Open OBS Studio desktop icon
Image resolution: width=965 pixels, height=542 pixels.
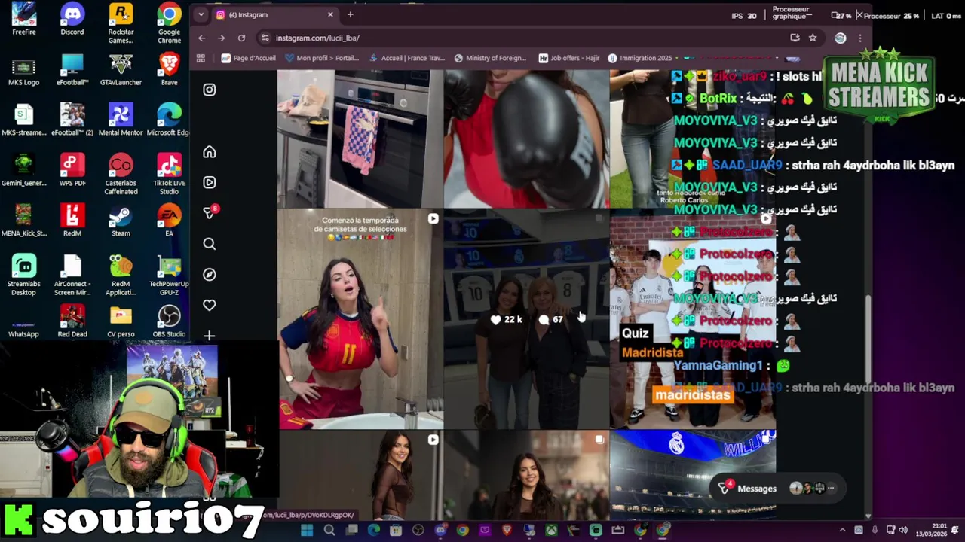pos(169,321)
